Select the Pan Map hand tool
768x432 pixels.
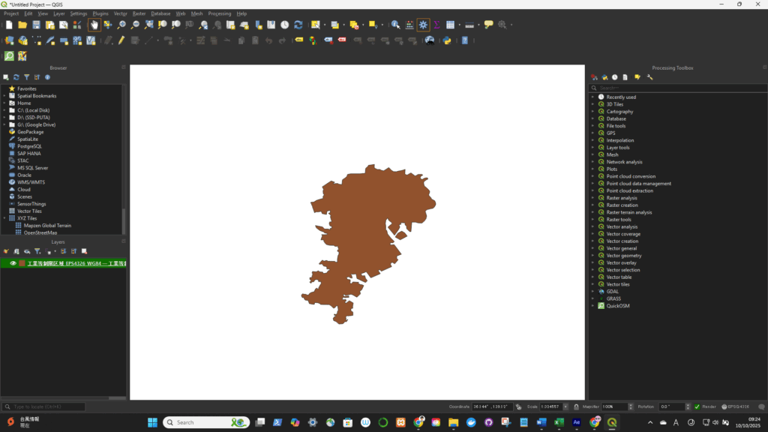point(94,25)
